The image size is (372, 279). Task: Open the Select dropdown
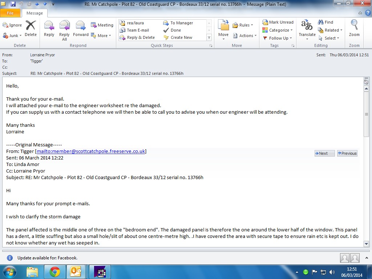(329, 38)
